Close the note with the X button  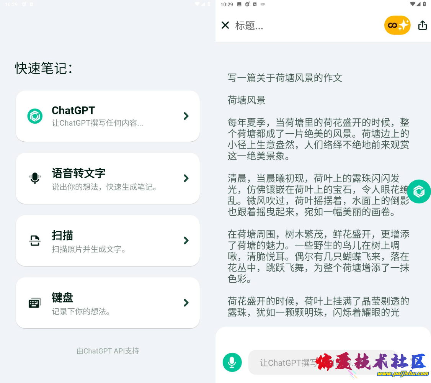click(x=225, y=25)
